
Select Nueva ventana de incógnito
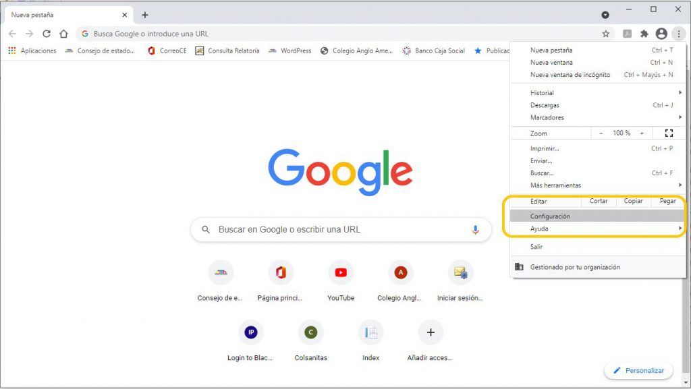pyautogui.click(x=598, y=75)
